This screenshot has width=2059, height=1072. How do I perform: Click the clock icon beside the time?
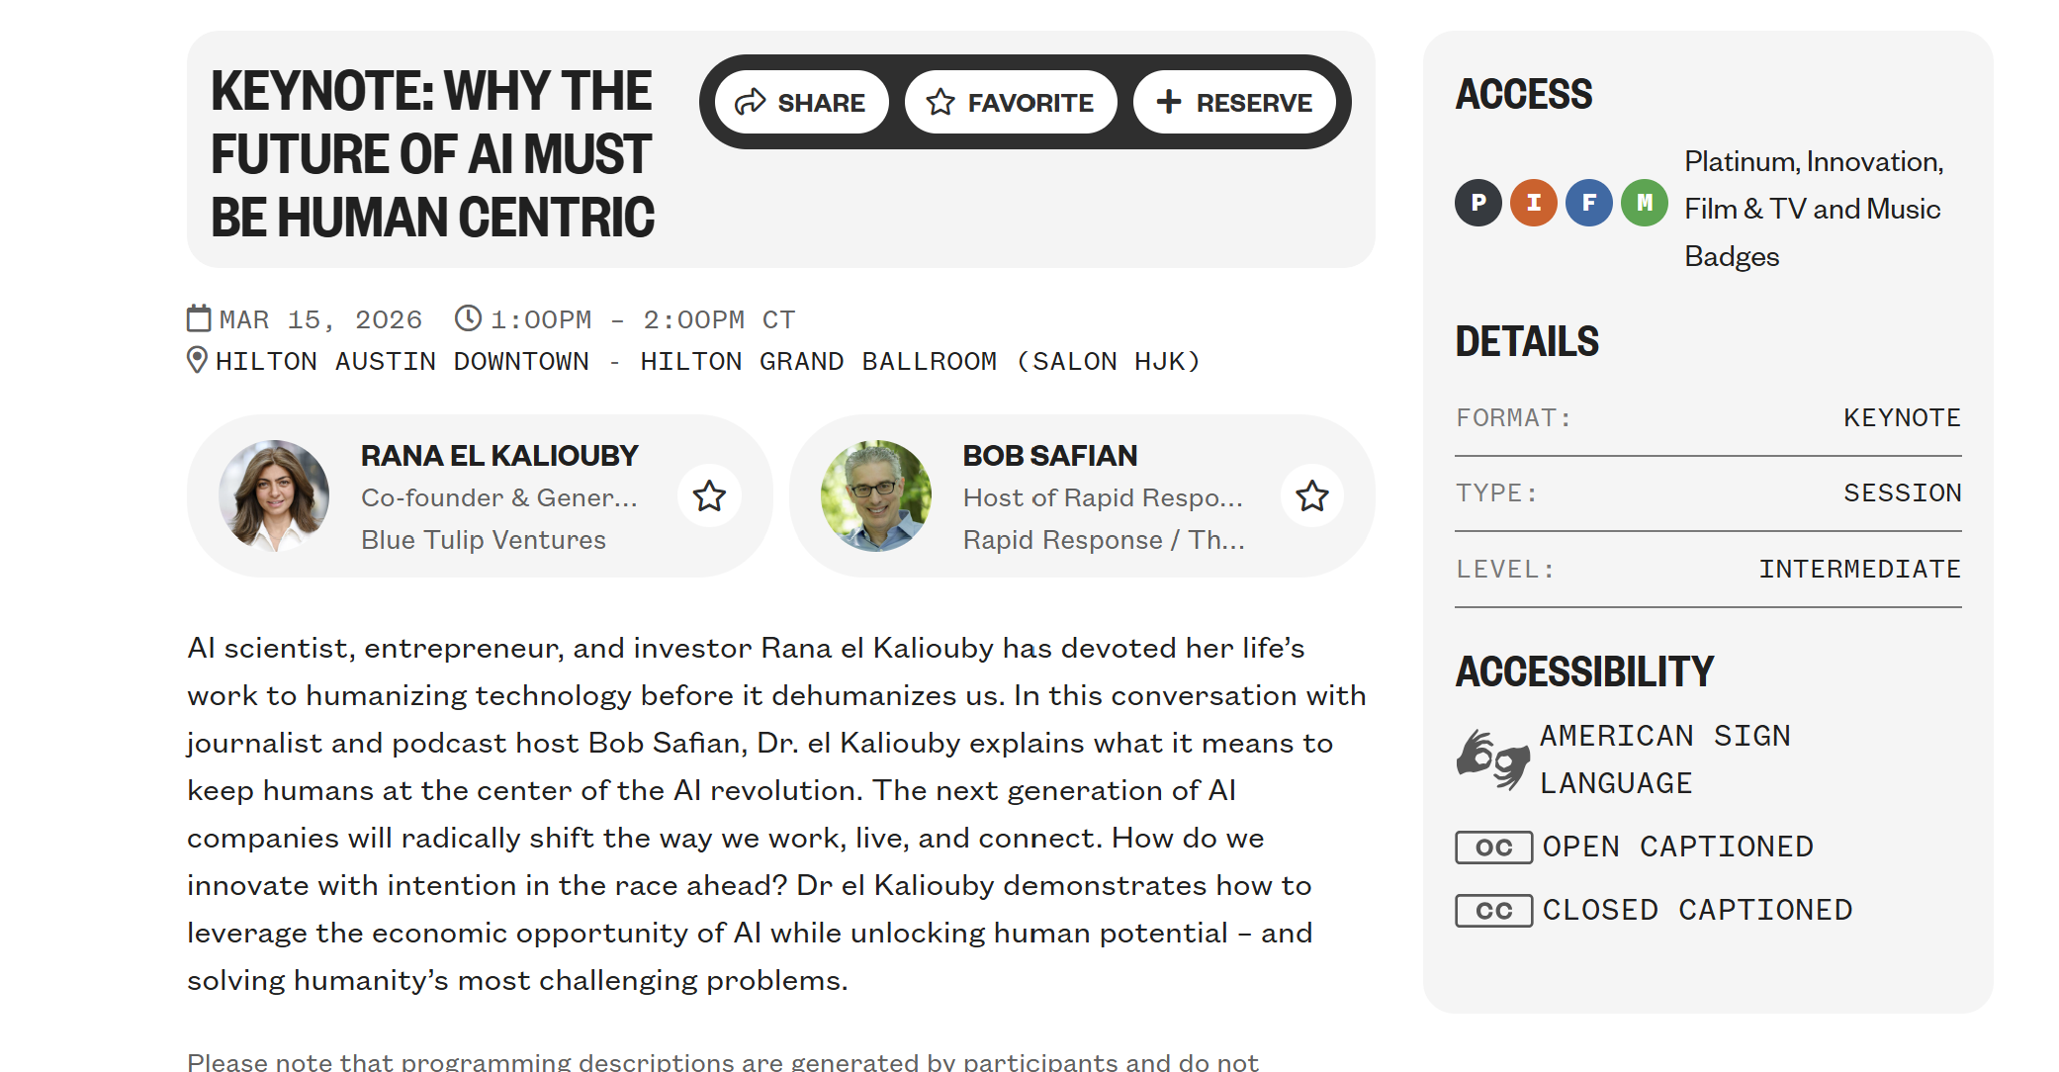pos(468,318)
